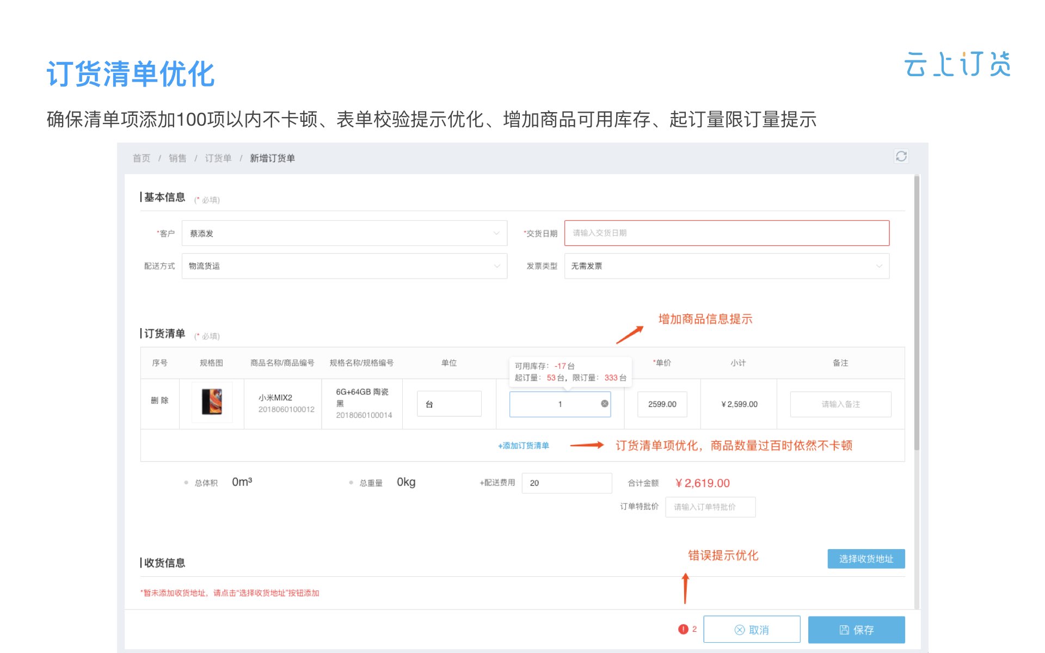Clear the quantity field with the X icon
Viewport: 1045px width, 653px height.
[x=604, y=404]
